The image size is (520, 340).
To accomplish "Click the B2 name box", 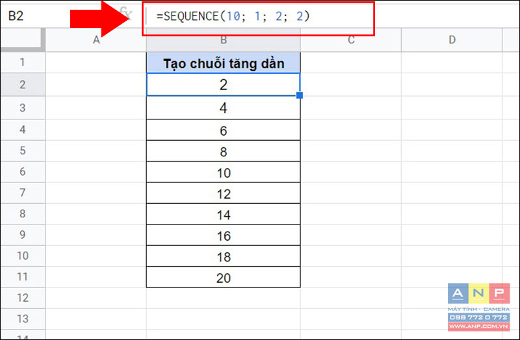I will point(33,16).
